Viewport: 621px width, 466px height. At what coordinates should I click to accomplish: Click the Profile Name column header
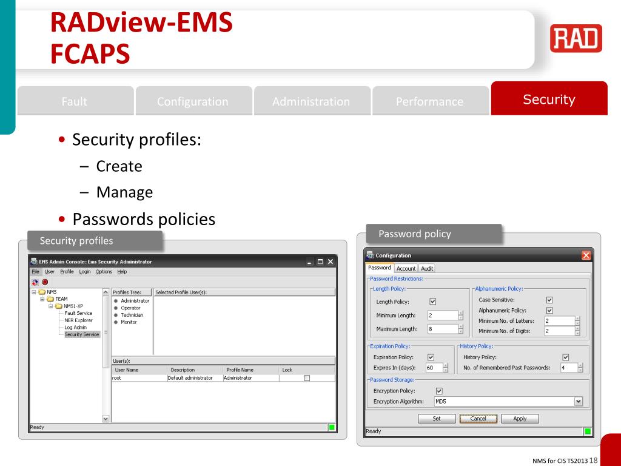click(x=250, y=370)
